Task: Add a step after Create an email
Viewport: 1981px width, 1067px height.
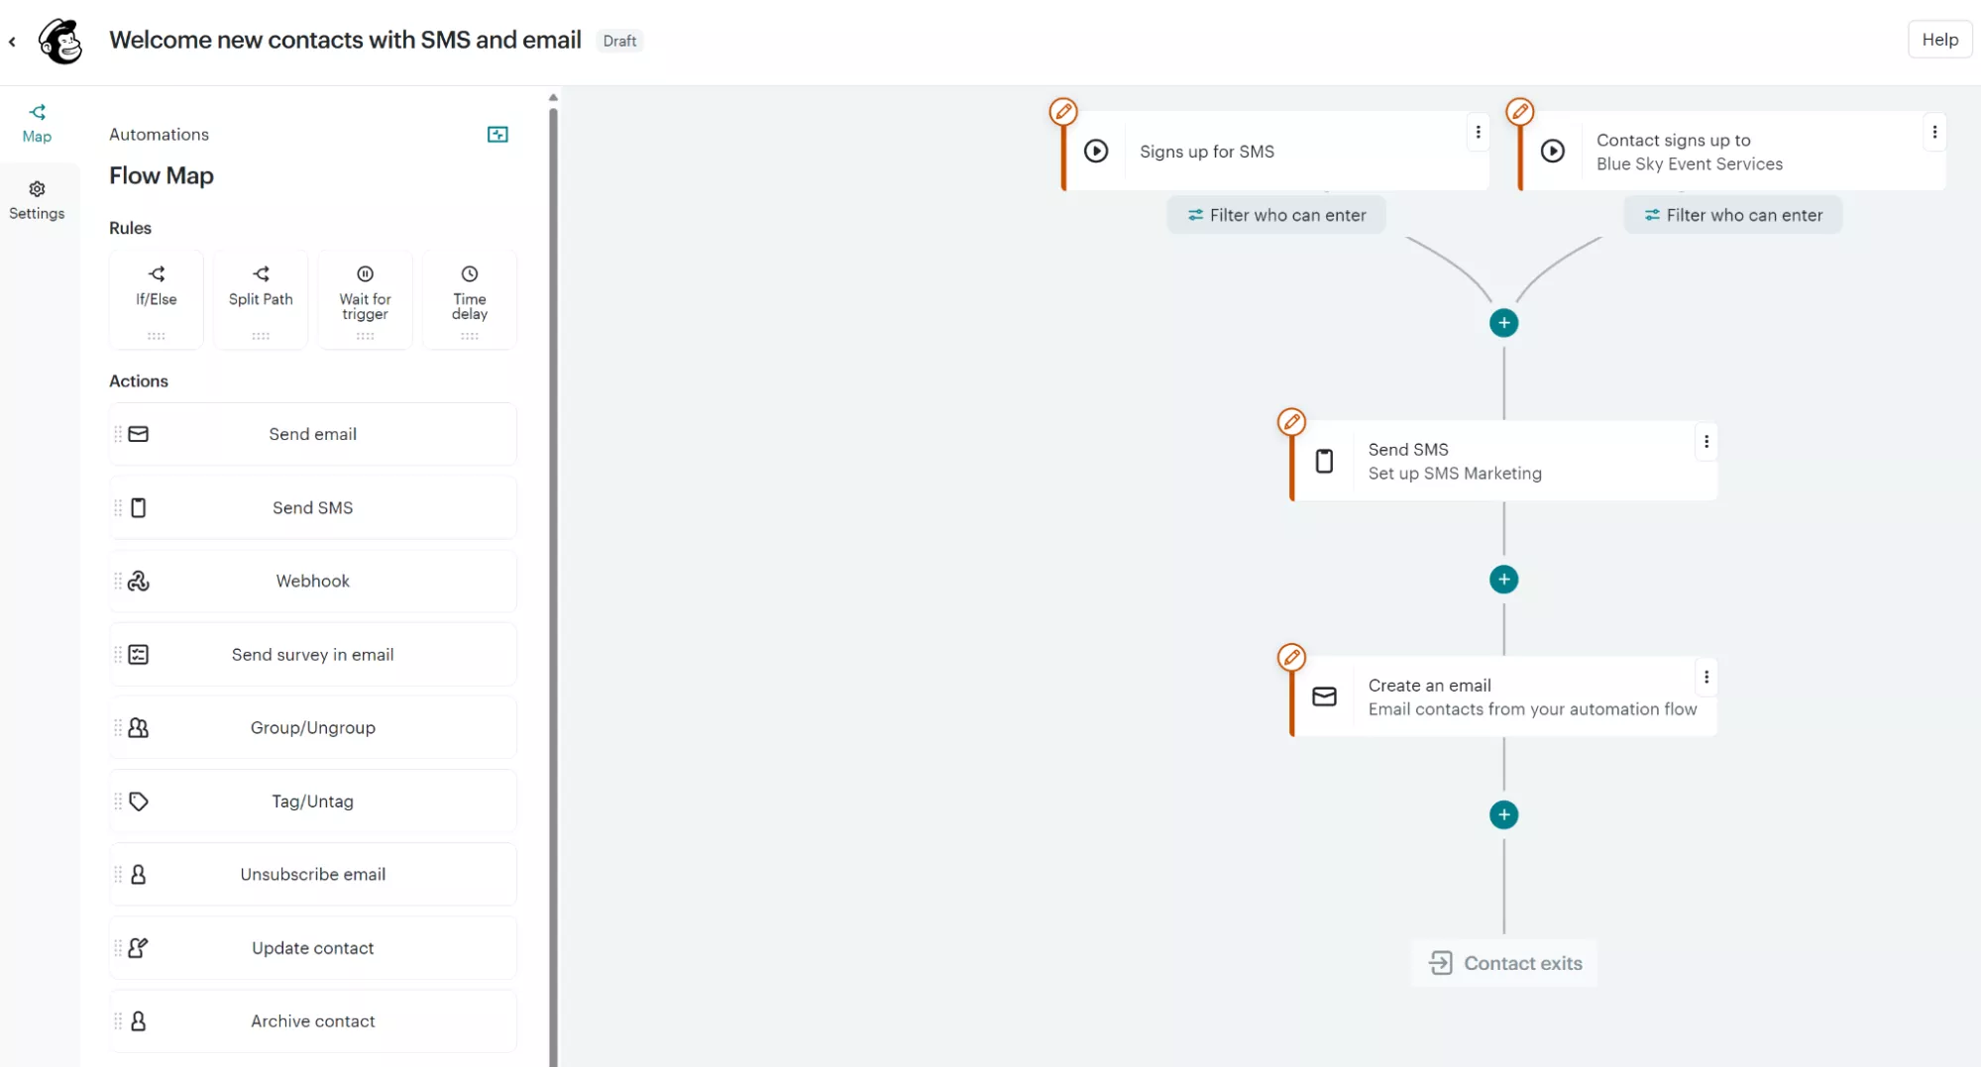Action: tap(1503, 815)
